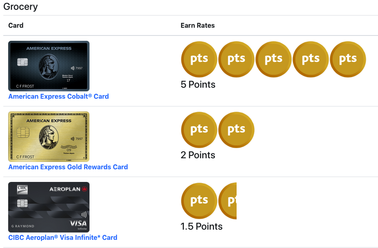This screenshot has width=378, height=248.
Task: Click the Card column header
Action: click(16, 26)
